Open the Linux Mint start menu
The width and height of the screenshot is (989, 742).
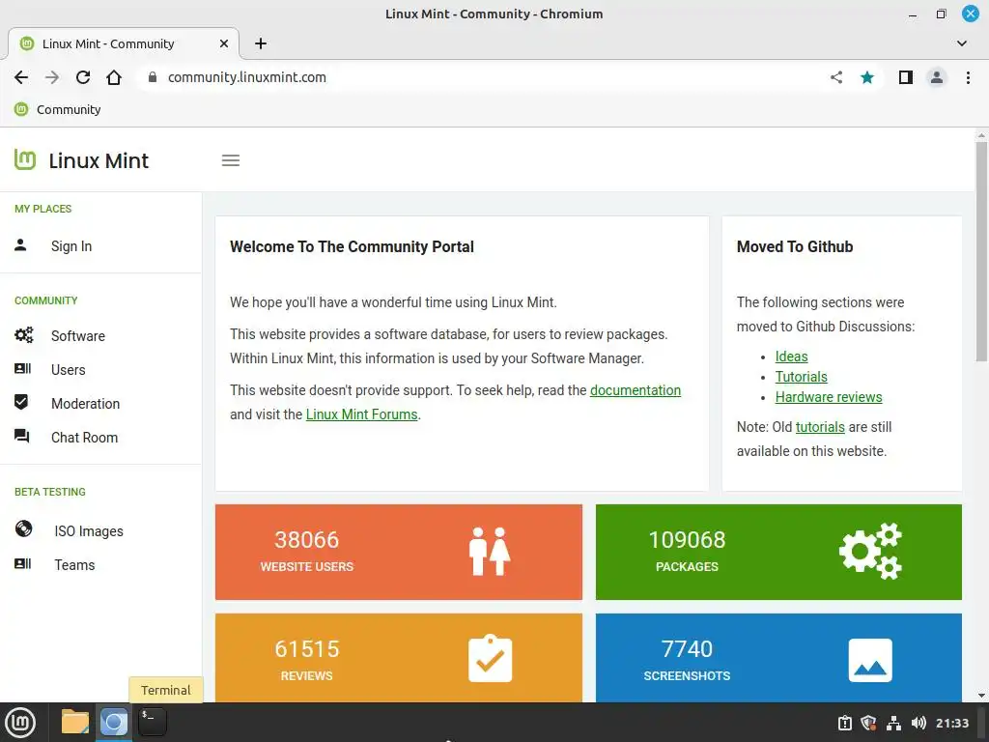(20, 723)
